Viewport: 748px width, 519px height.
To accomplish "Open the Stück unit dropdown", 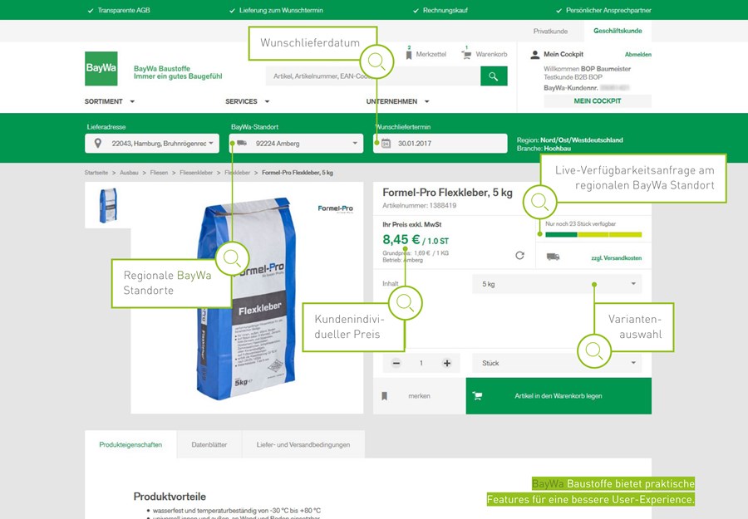I will [x=557, y=363].
